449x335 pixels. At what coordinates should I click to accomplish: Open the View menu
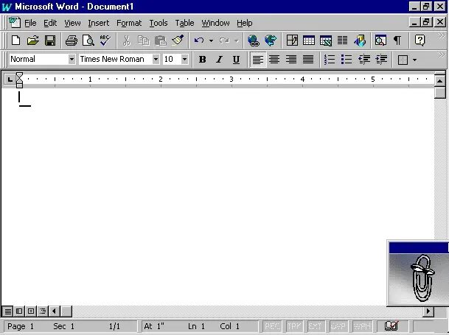tap(72, 23)
